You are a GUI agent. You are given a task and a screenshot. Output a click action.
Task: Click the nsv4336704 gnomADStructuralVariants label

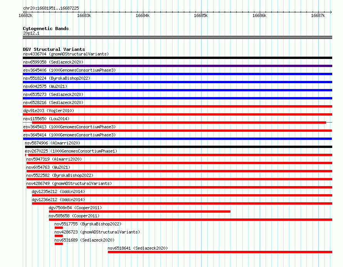[x=66, y=54]
